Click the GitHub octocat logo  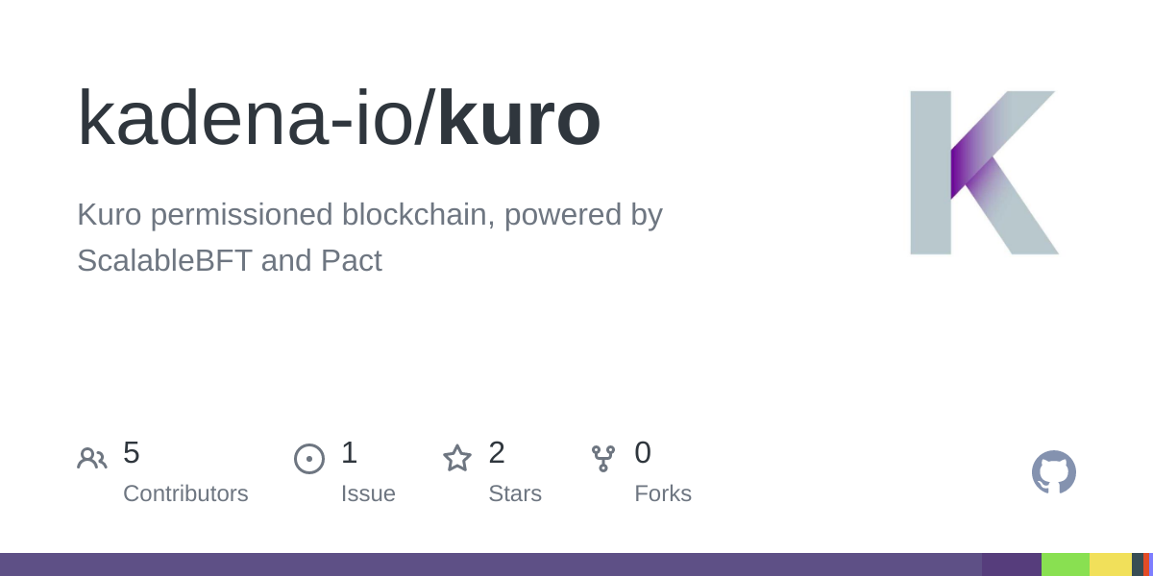point(1054,472)
